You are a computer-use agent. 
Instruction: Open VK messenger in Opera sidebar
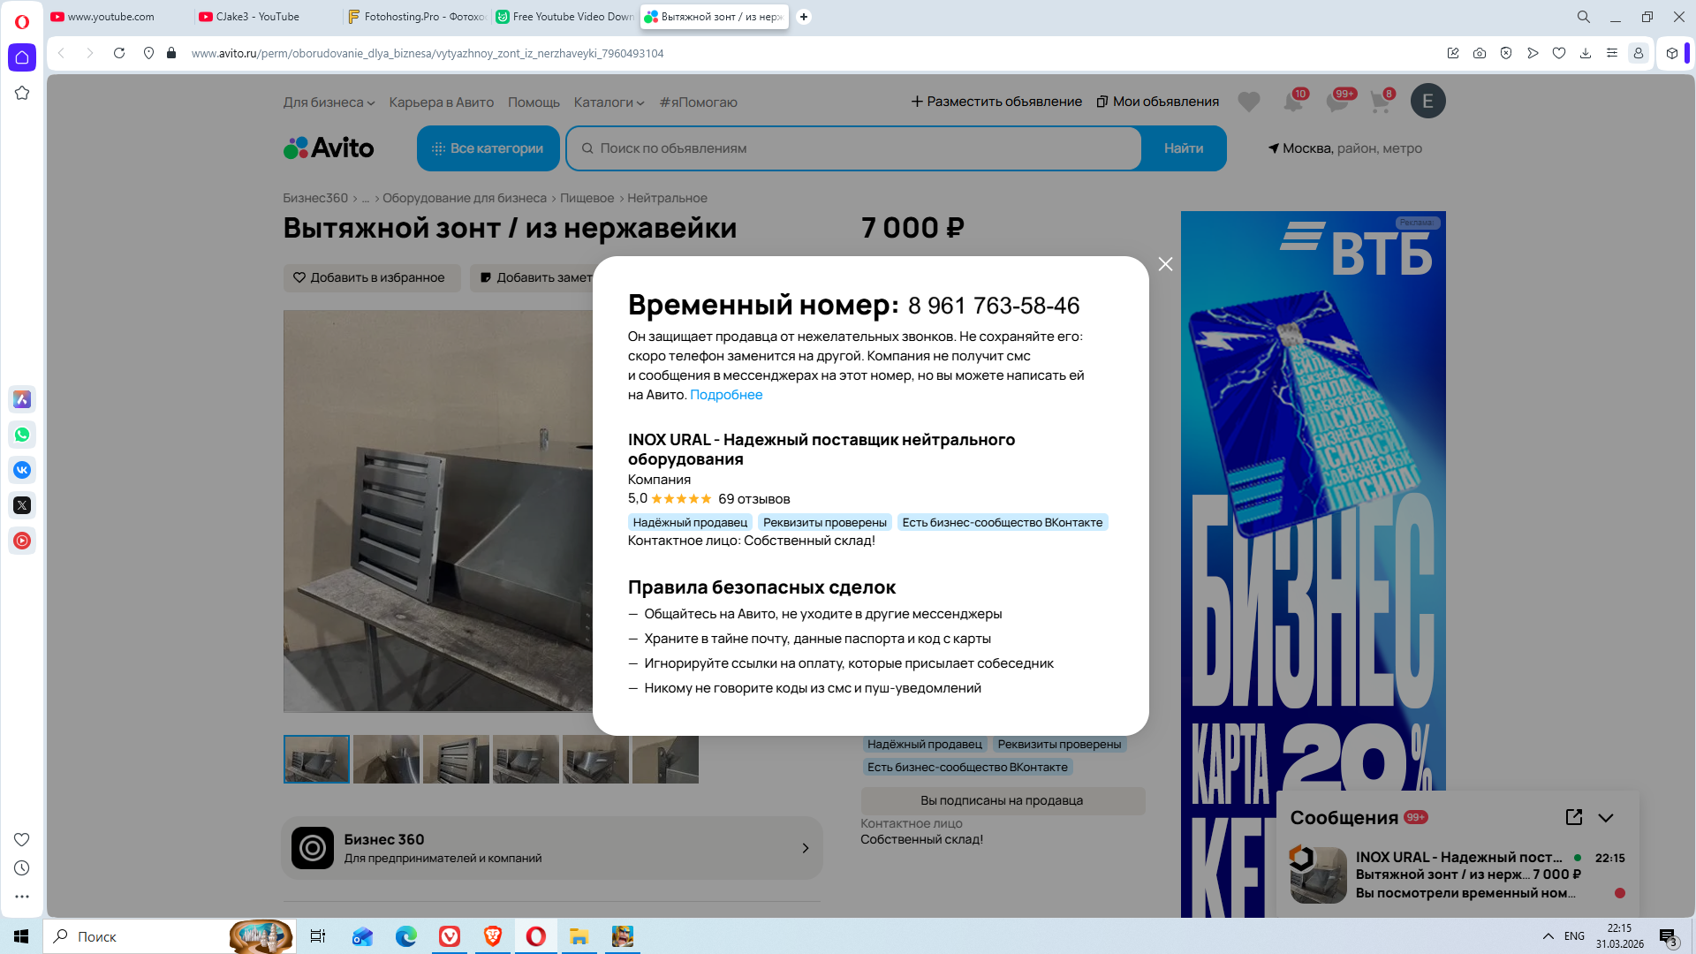(x=22, y=470)
